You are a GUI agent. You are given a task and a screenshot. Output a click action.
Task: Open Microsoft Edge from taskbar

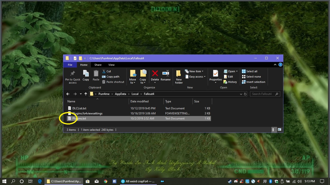pos(40,181)
